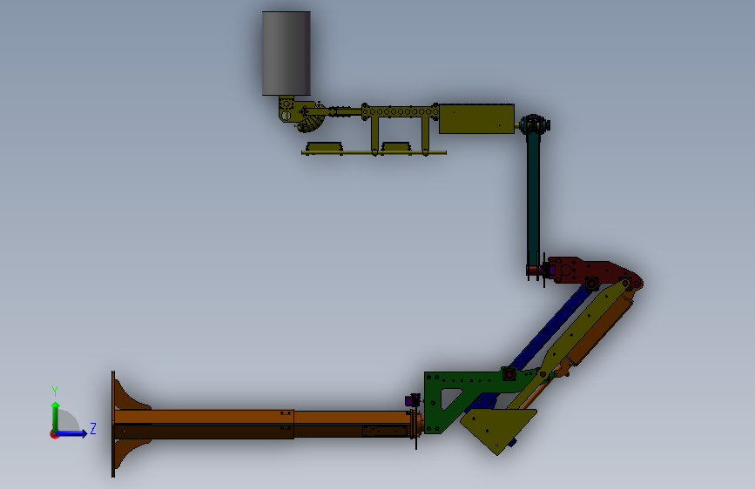
Task: Select the green Y axis arrow
Action: coord(56,417)
